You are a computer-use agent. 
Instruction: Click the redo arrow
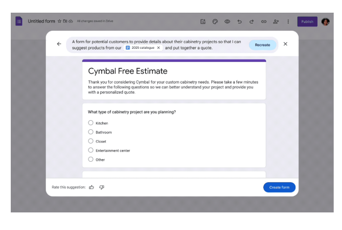tap(251, 21)
